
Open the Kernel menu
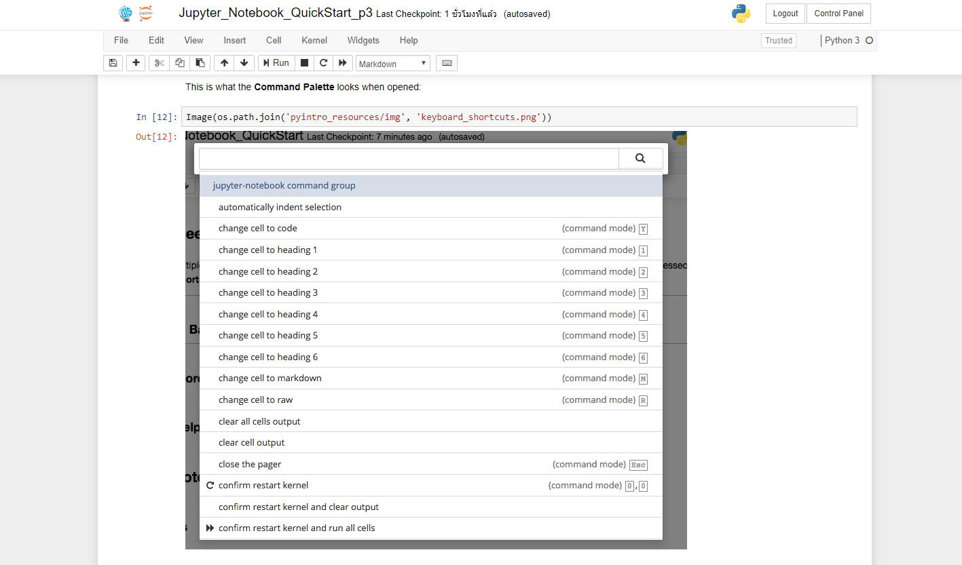point(314,40)
